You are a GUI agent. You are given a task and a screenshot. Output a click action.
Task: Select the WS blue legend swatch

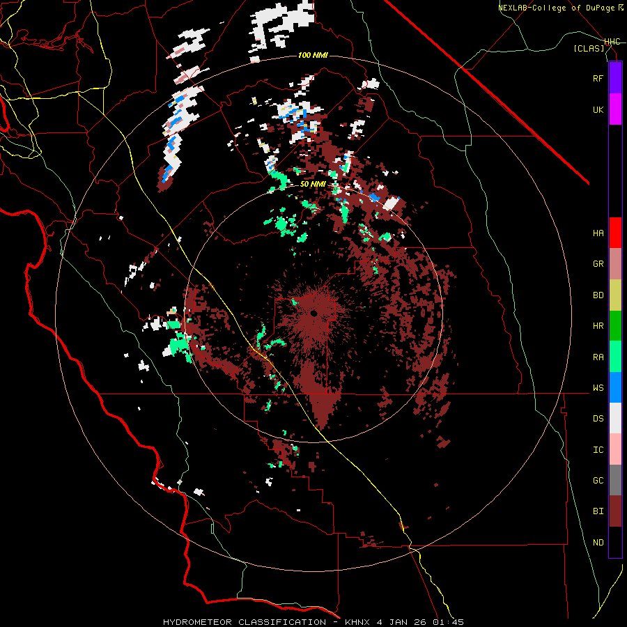click(615, 387)
